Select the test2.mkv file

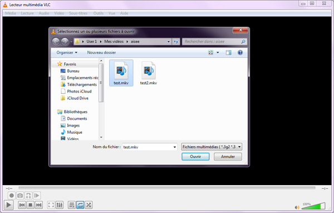coord(149,73)
